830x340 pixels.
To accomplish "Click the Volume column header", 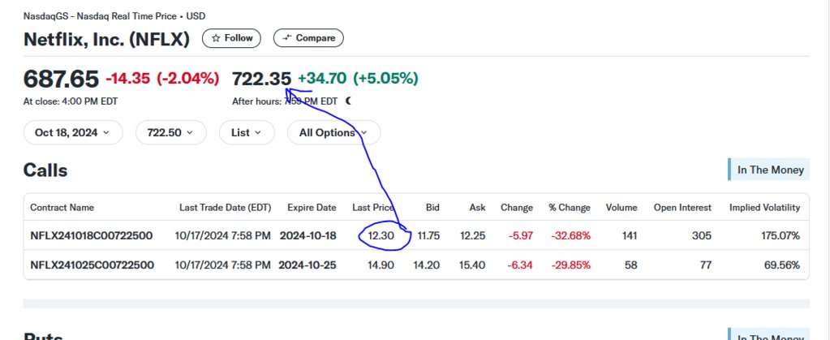I will (621, 208).
